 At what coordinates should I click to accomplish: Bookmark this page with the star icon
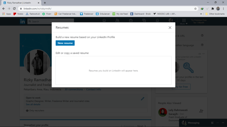[x=195, y=9]
